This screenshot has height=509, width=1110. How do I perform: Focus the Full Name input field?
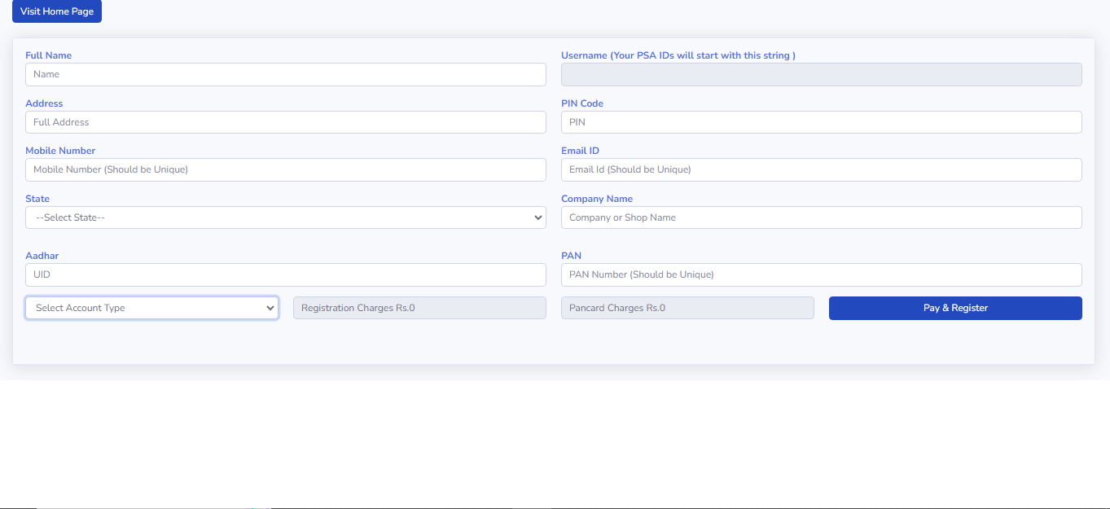coord(285,74)
